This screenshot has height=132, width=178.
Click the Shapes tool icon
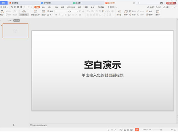125,12
